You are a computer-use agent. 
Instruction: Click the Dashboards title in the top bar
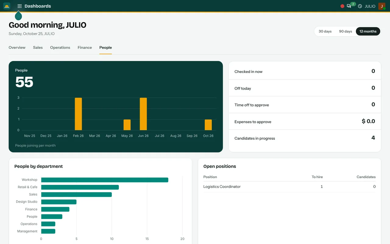point(38,6)
